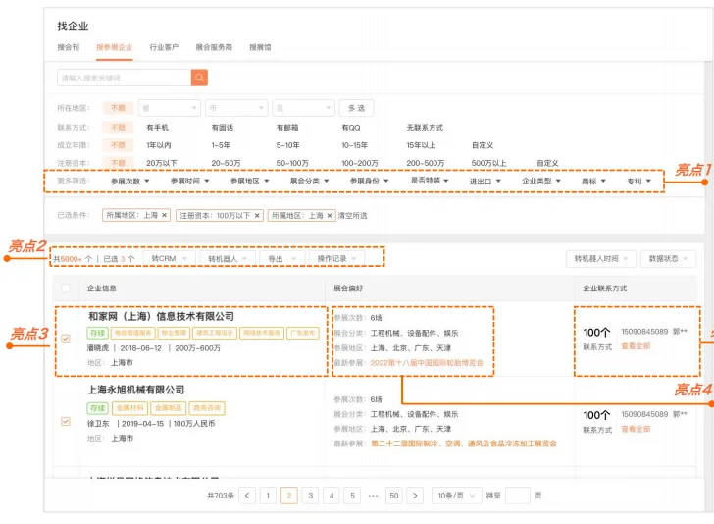
Task: Click 查看全部 for 和家网 contacts
Action: click(636, 345)
